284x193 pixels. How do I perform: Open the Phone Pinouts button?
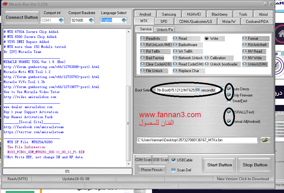[x=152, y=170]
